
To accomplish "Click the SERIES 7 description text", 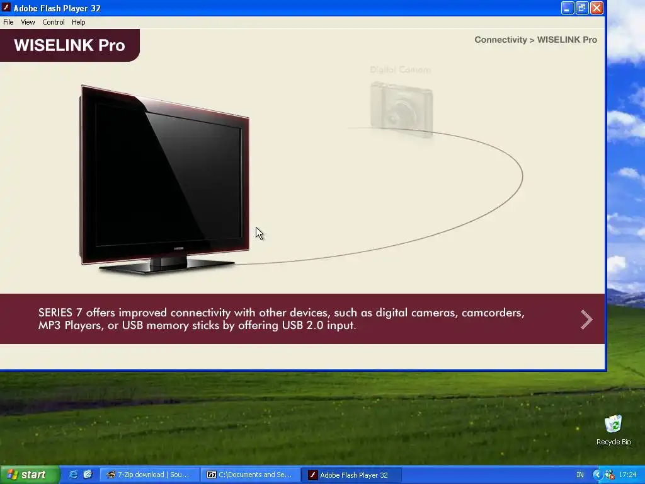I will point(282,319).
